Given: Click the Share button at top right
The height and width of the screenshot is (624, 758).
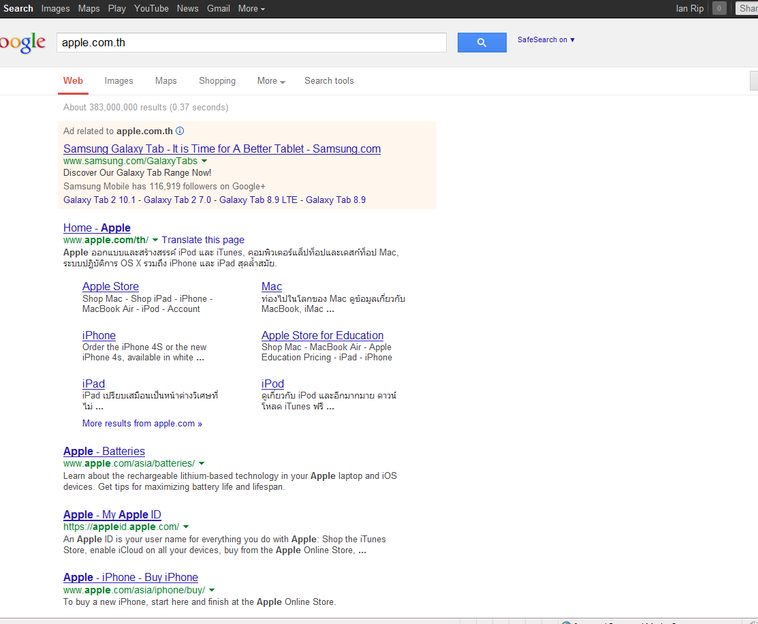Looking at the screenshot, I should coord(747,8).
